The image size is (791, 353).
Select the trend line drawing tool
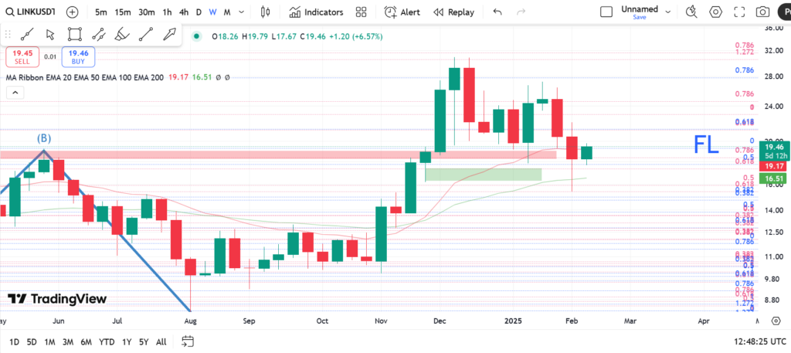point(26,34)
